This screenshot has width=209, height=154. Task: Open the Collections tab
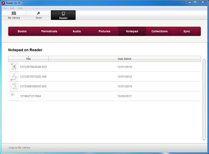159,31
